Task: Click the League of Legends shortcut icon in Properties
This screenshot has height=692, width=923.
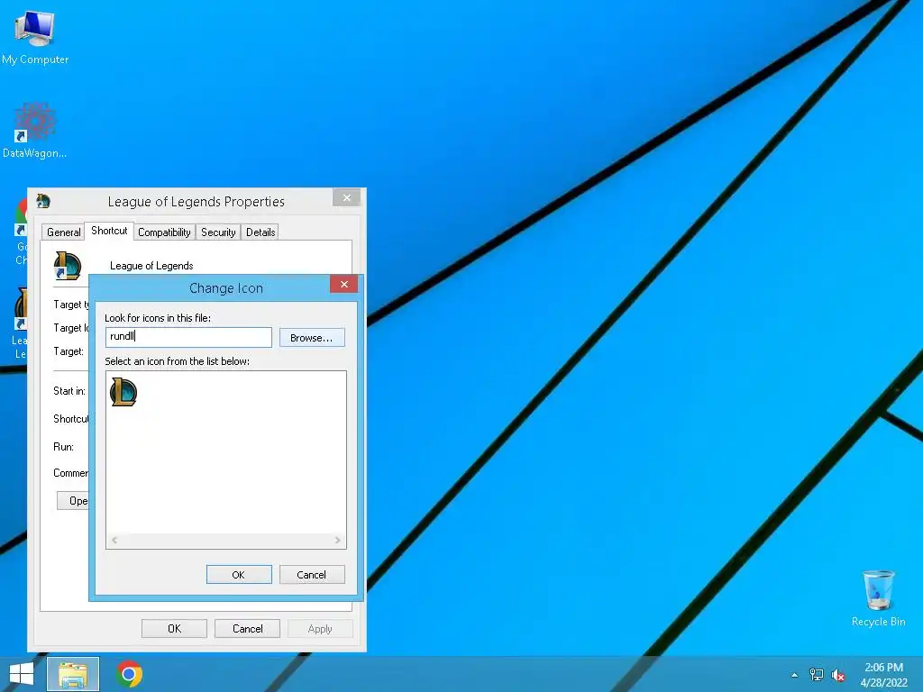Action: pyautogui.click(x=67, y=266)
